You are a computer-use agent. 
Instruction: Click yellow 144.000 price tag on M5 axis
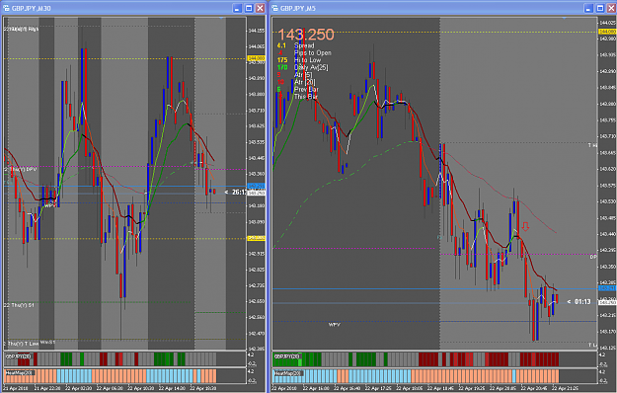coord(607,32)
